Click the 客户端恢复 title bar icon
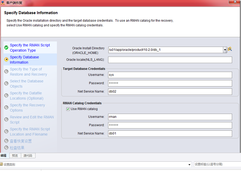This screenshot has height=171, width=241. (x=3, y=3)
